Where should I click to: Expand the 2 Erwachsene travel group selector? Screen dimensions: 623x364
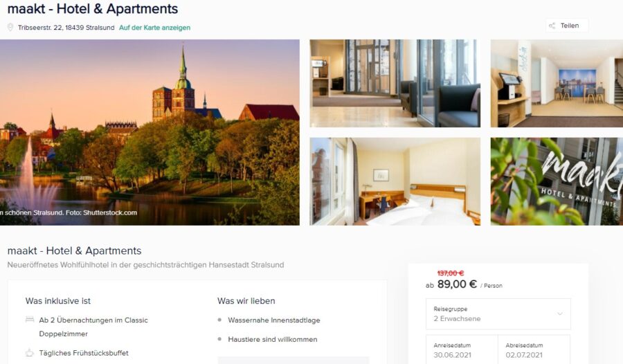(x=498, y=314)
